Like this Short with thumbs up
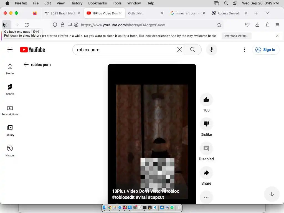This screenshot has height=213, width=284. (206, 100)
